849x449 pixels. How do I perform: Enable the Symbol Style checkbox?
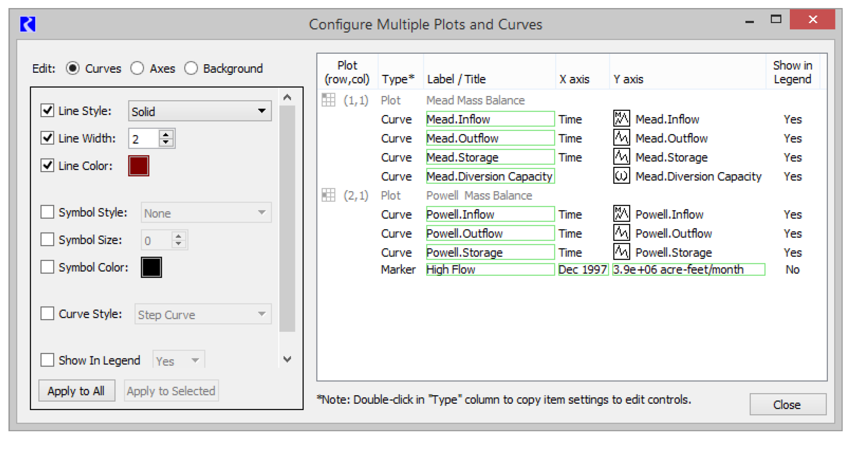47,212
